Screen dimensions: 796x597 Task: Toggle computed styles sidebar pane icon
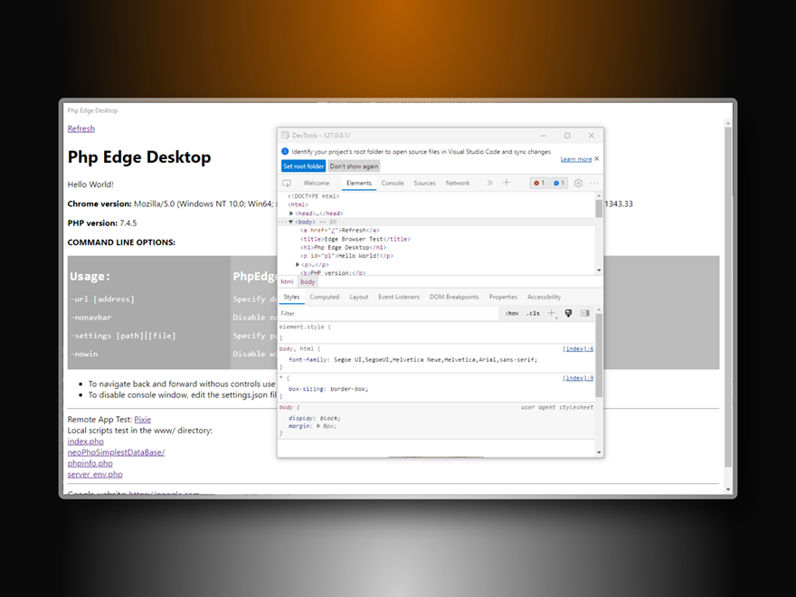(585, 314)
